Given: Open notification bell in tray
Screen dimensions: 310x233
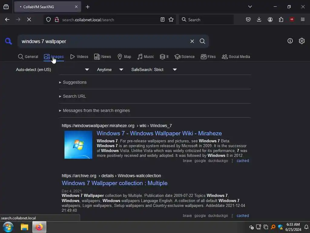Looking at the screenshot, I should pyautogui.click(x=306, y=227).
